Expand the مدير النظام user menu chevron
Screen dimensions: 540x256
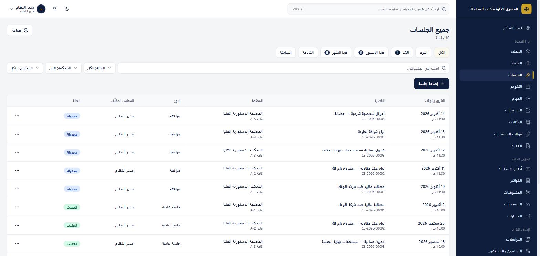pos(11,9)
